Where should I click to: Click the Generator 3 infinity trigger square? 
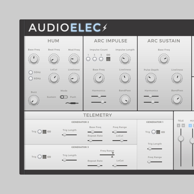(x=45, y=157)
